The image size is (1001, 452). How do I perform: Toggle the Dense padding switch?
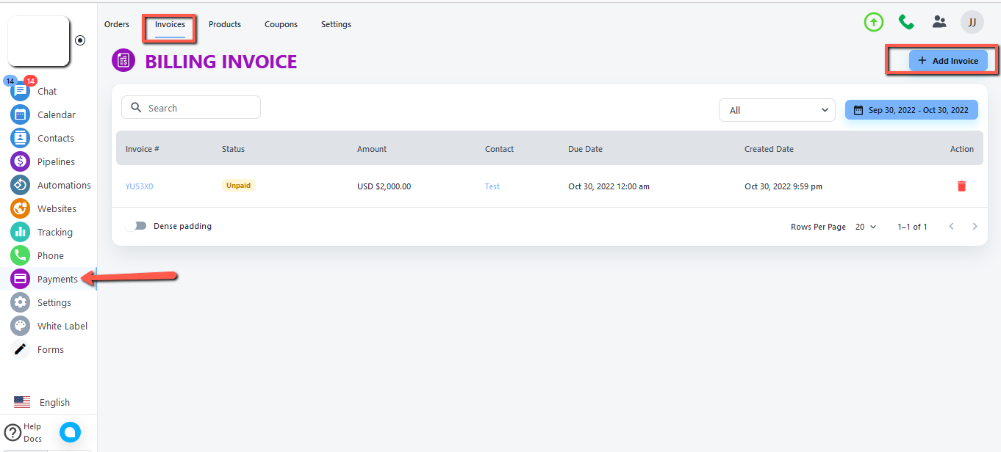tap(136, 226)
